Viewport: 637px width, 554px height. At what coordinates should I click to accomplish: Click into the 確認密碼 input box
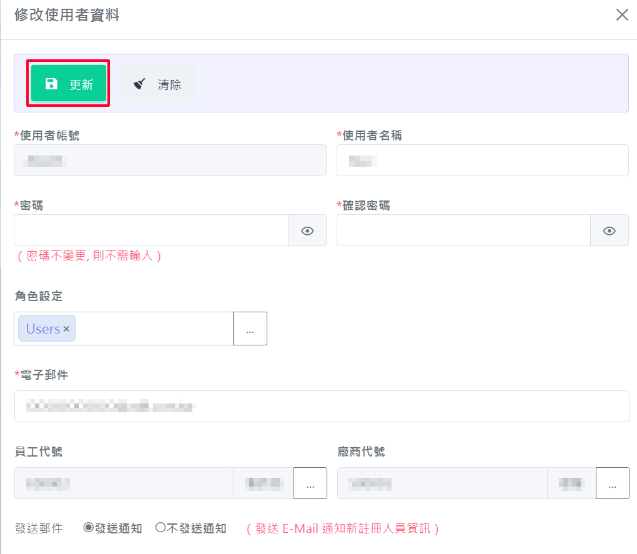point(463,230)
